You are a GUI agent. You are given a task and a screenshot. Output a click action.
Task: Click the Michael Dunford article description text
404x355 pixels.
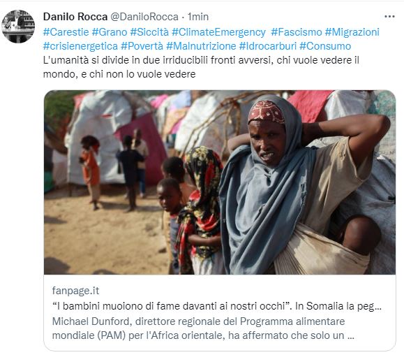click(203, 328)
